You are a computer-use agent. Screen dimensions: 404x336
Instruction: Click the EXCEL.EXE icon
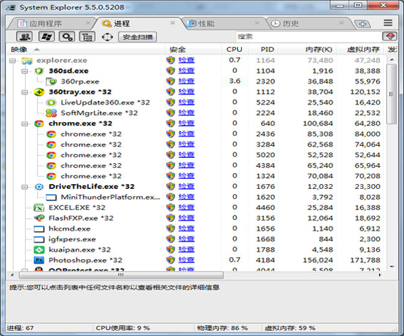point(39,208)
